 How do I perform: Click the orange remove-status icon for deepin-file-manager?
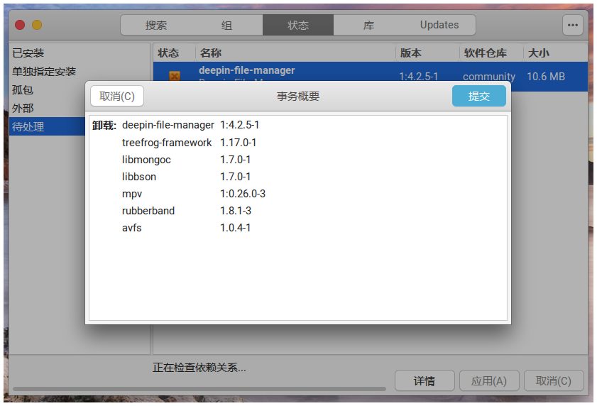click(x=175, y=76)
